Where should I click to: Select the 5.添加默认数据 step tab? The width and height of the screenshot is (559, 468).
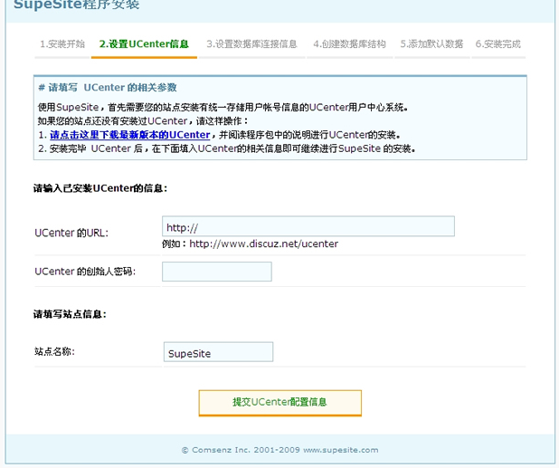[431, 43]
